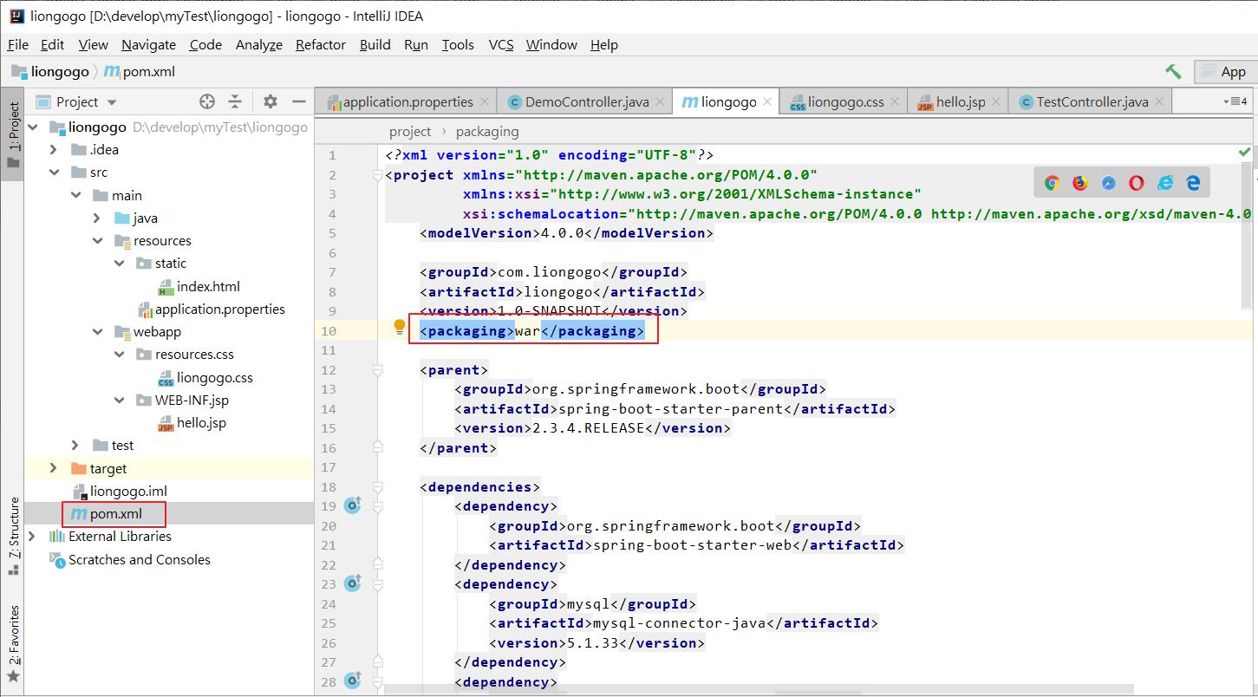Click 'project' in editor breadcrumb
Viewport: 1258px width, 697px height.
[410, 131]
